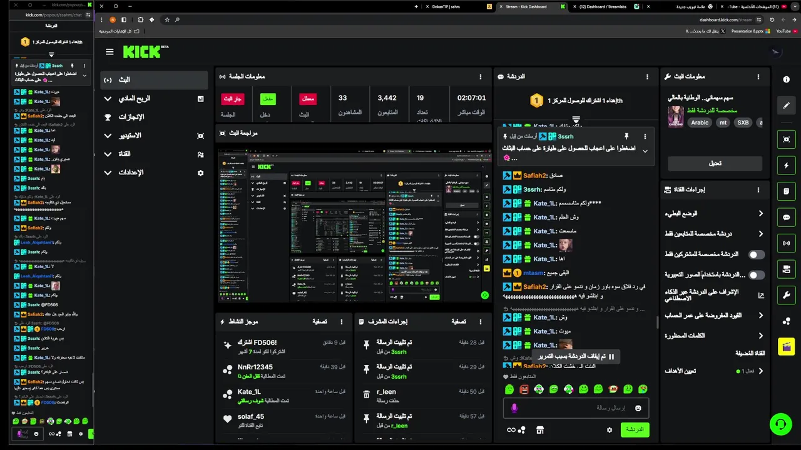Click the Arabic tag chip
801x450 pixels.
click(x=700, y=122)
